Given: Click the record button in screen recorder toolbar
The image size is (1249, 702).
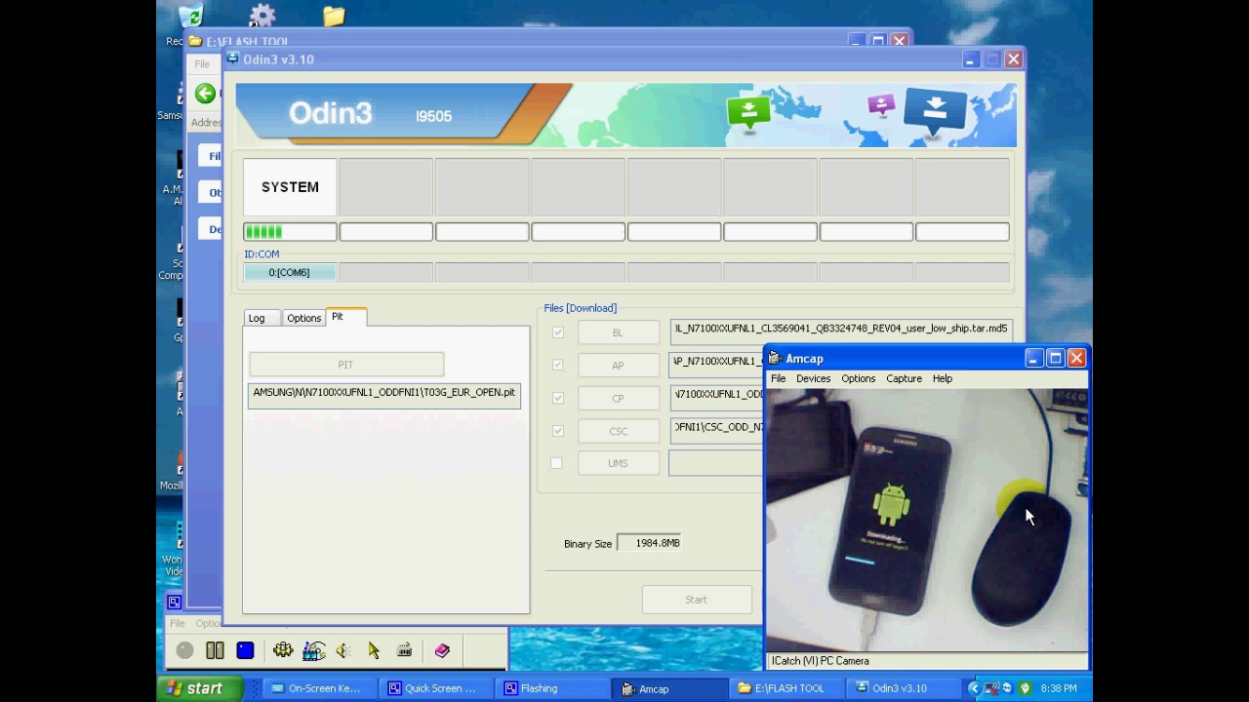Looking at the screenshot, I should tap(184, 650).
